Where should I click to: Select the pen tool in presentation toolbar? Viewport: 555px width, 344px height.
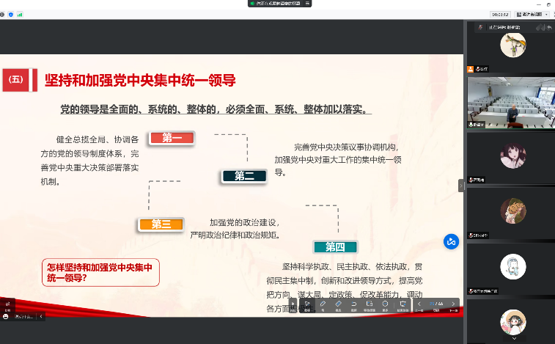pos(323,304)
